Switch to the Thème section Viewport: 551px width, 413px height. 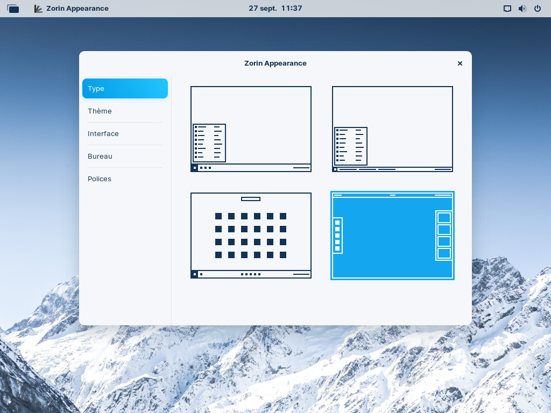[125, 111]
